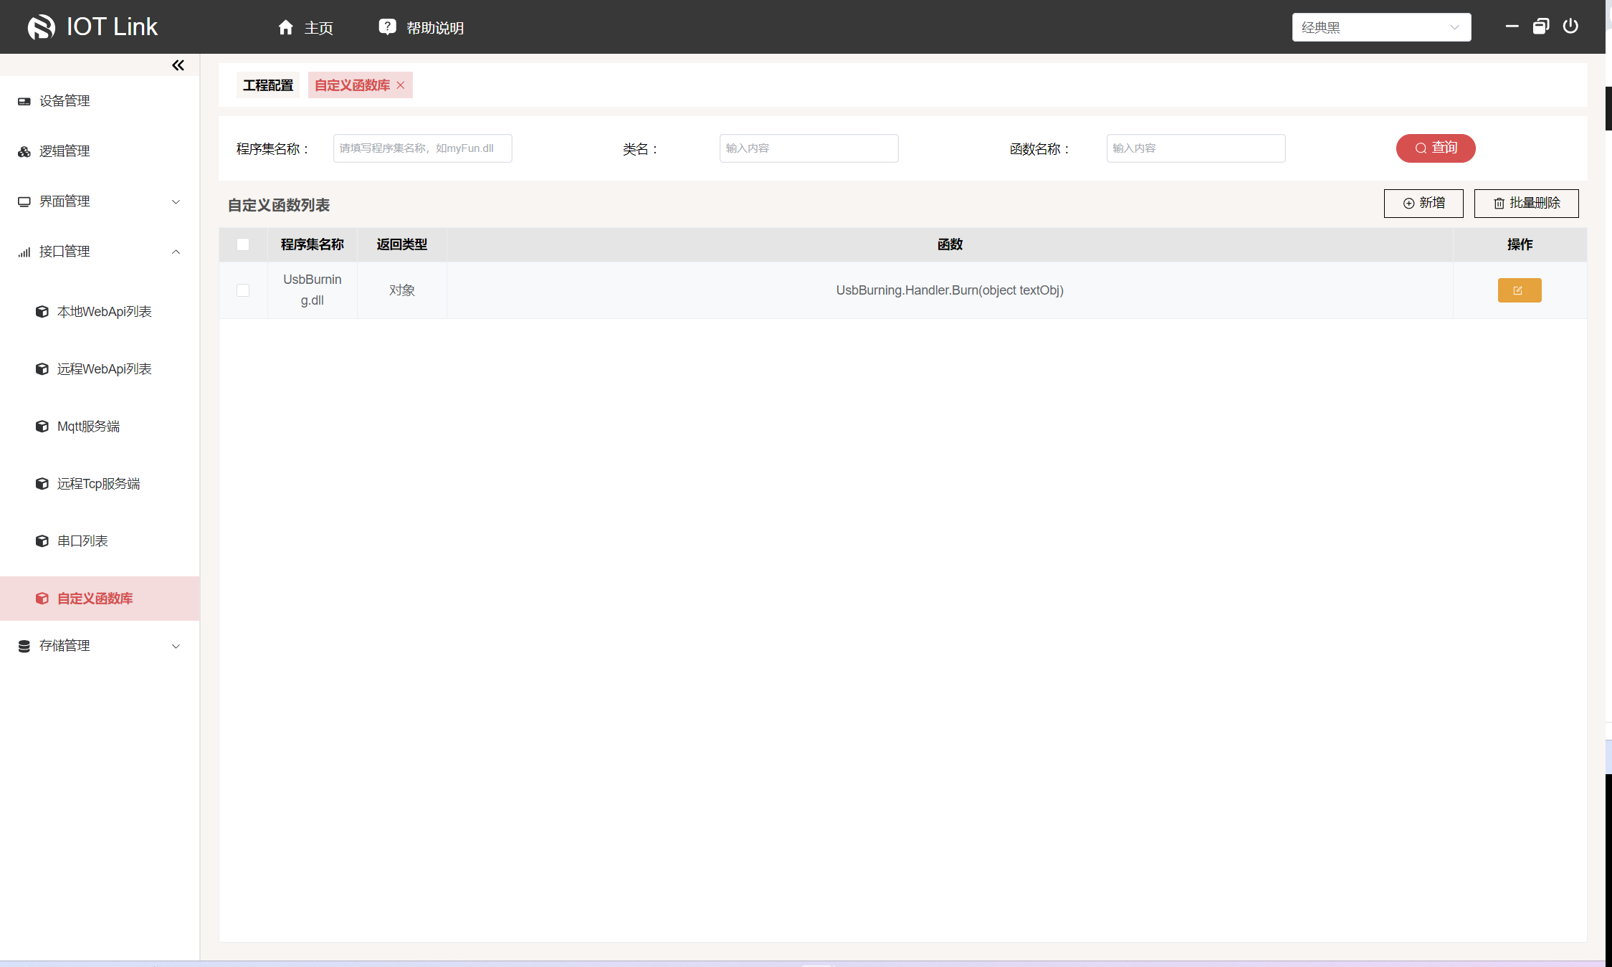Click the orange edit icon for UsbBurning.dll
1612x967 pixels.
[x=1520, y=290]
